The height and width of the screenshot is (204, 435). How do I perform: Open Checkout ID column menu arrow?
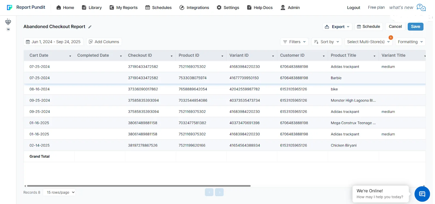click(172, 56)
